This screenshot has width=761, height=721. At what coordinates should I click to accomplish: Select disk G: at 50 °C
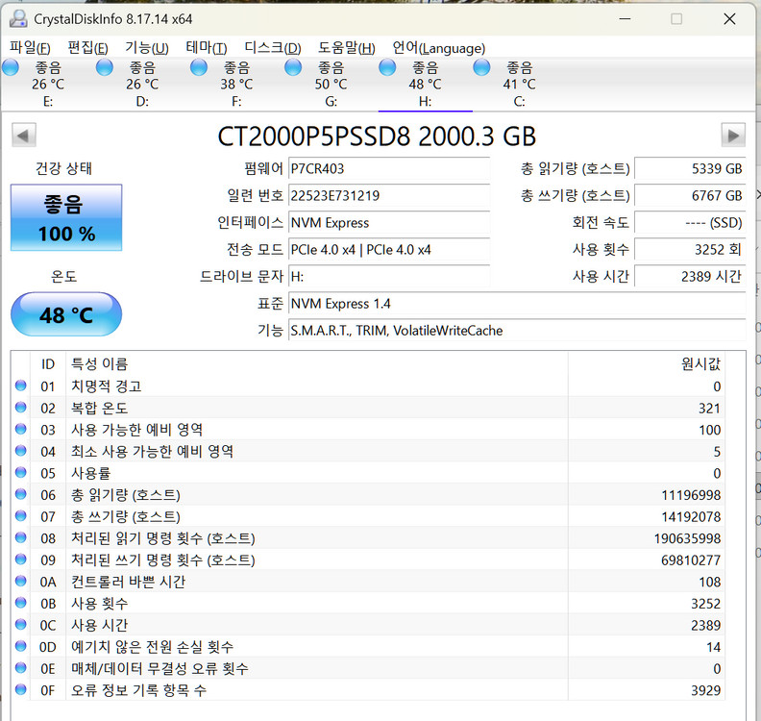click(x=331, y=84)
